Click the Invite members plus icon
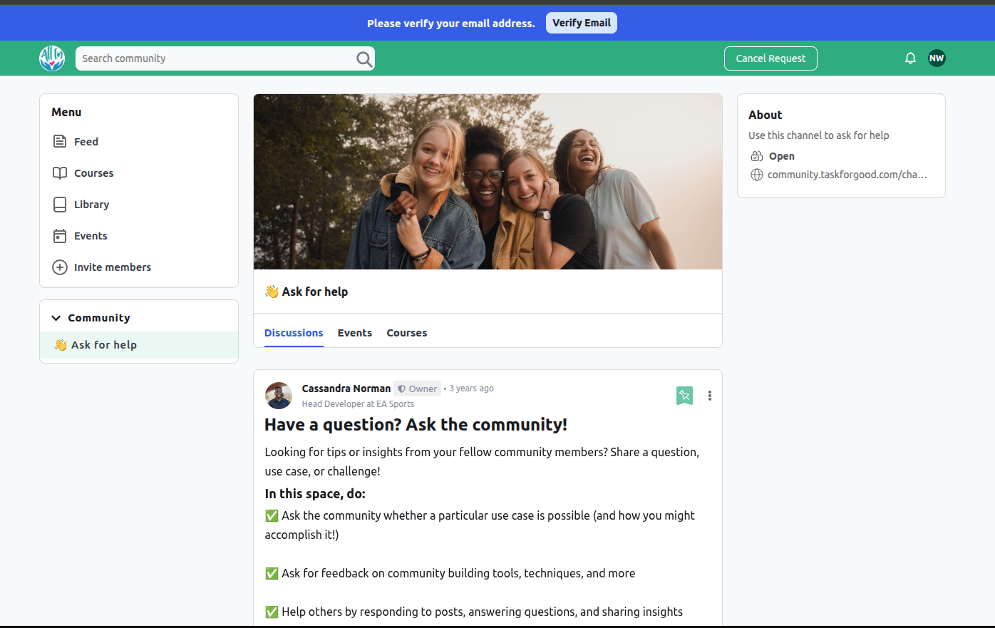This screenshot has width=995, height=628. tap(60, 267)
